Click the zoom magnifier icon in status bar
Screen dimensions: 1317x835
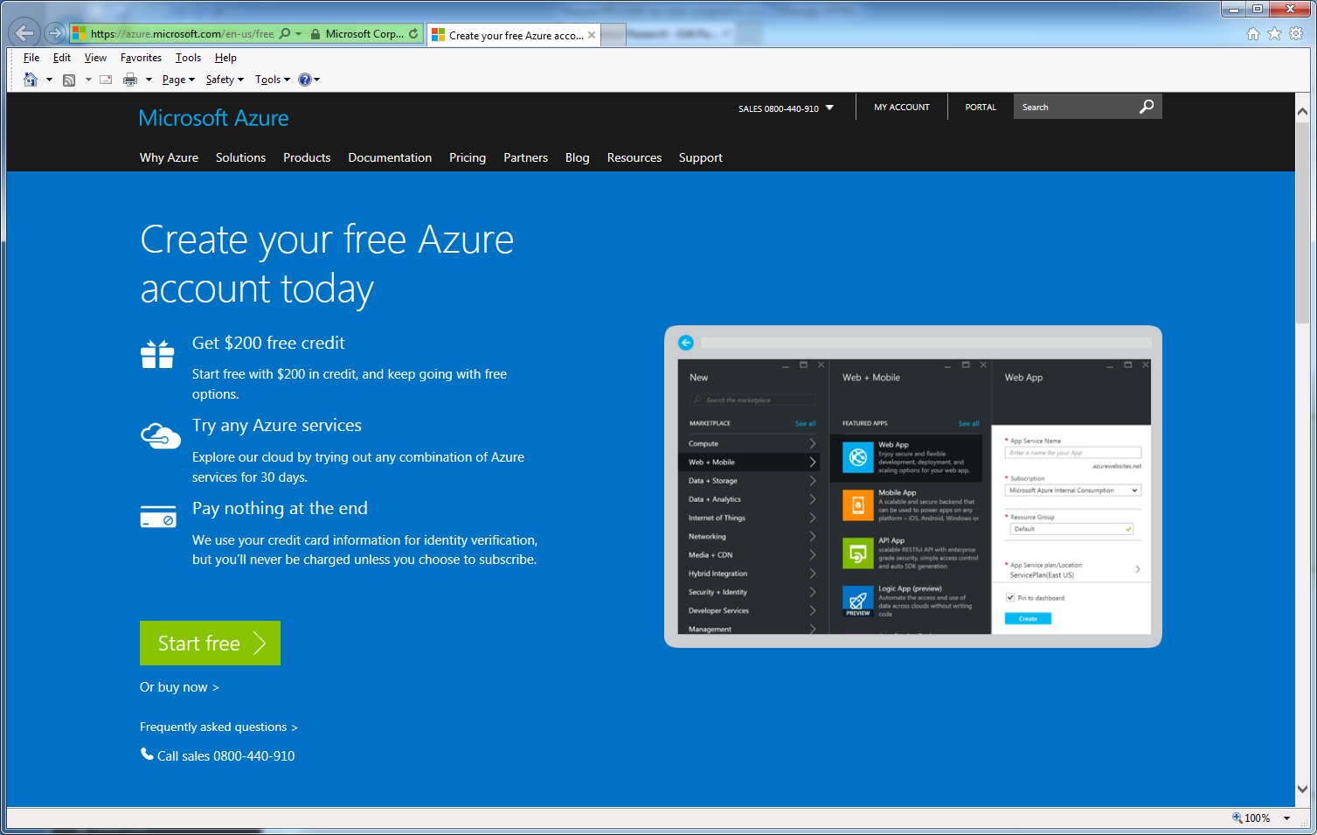pos(1237,818)
